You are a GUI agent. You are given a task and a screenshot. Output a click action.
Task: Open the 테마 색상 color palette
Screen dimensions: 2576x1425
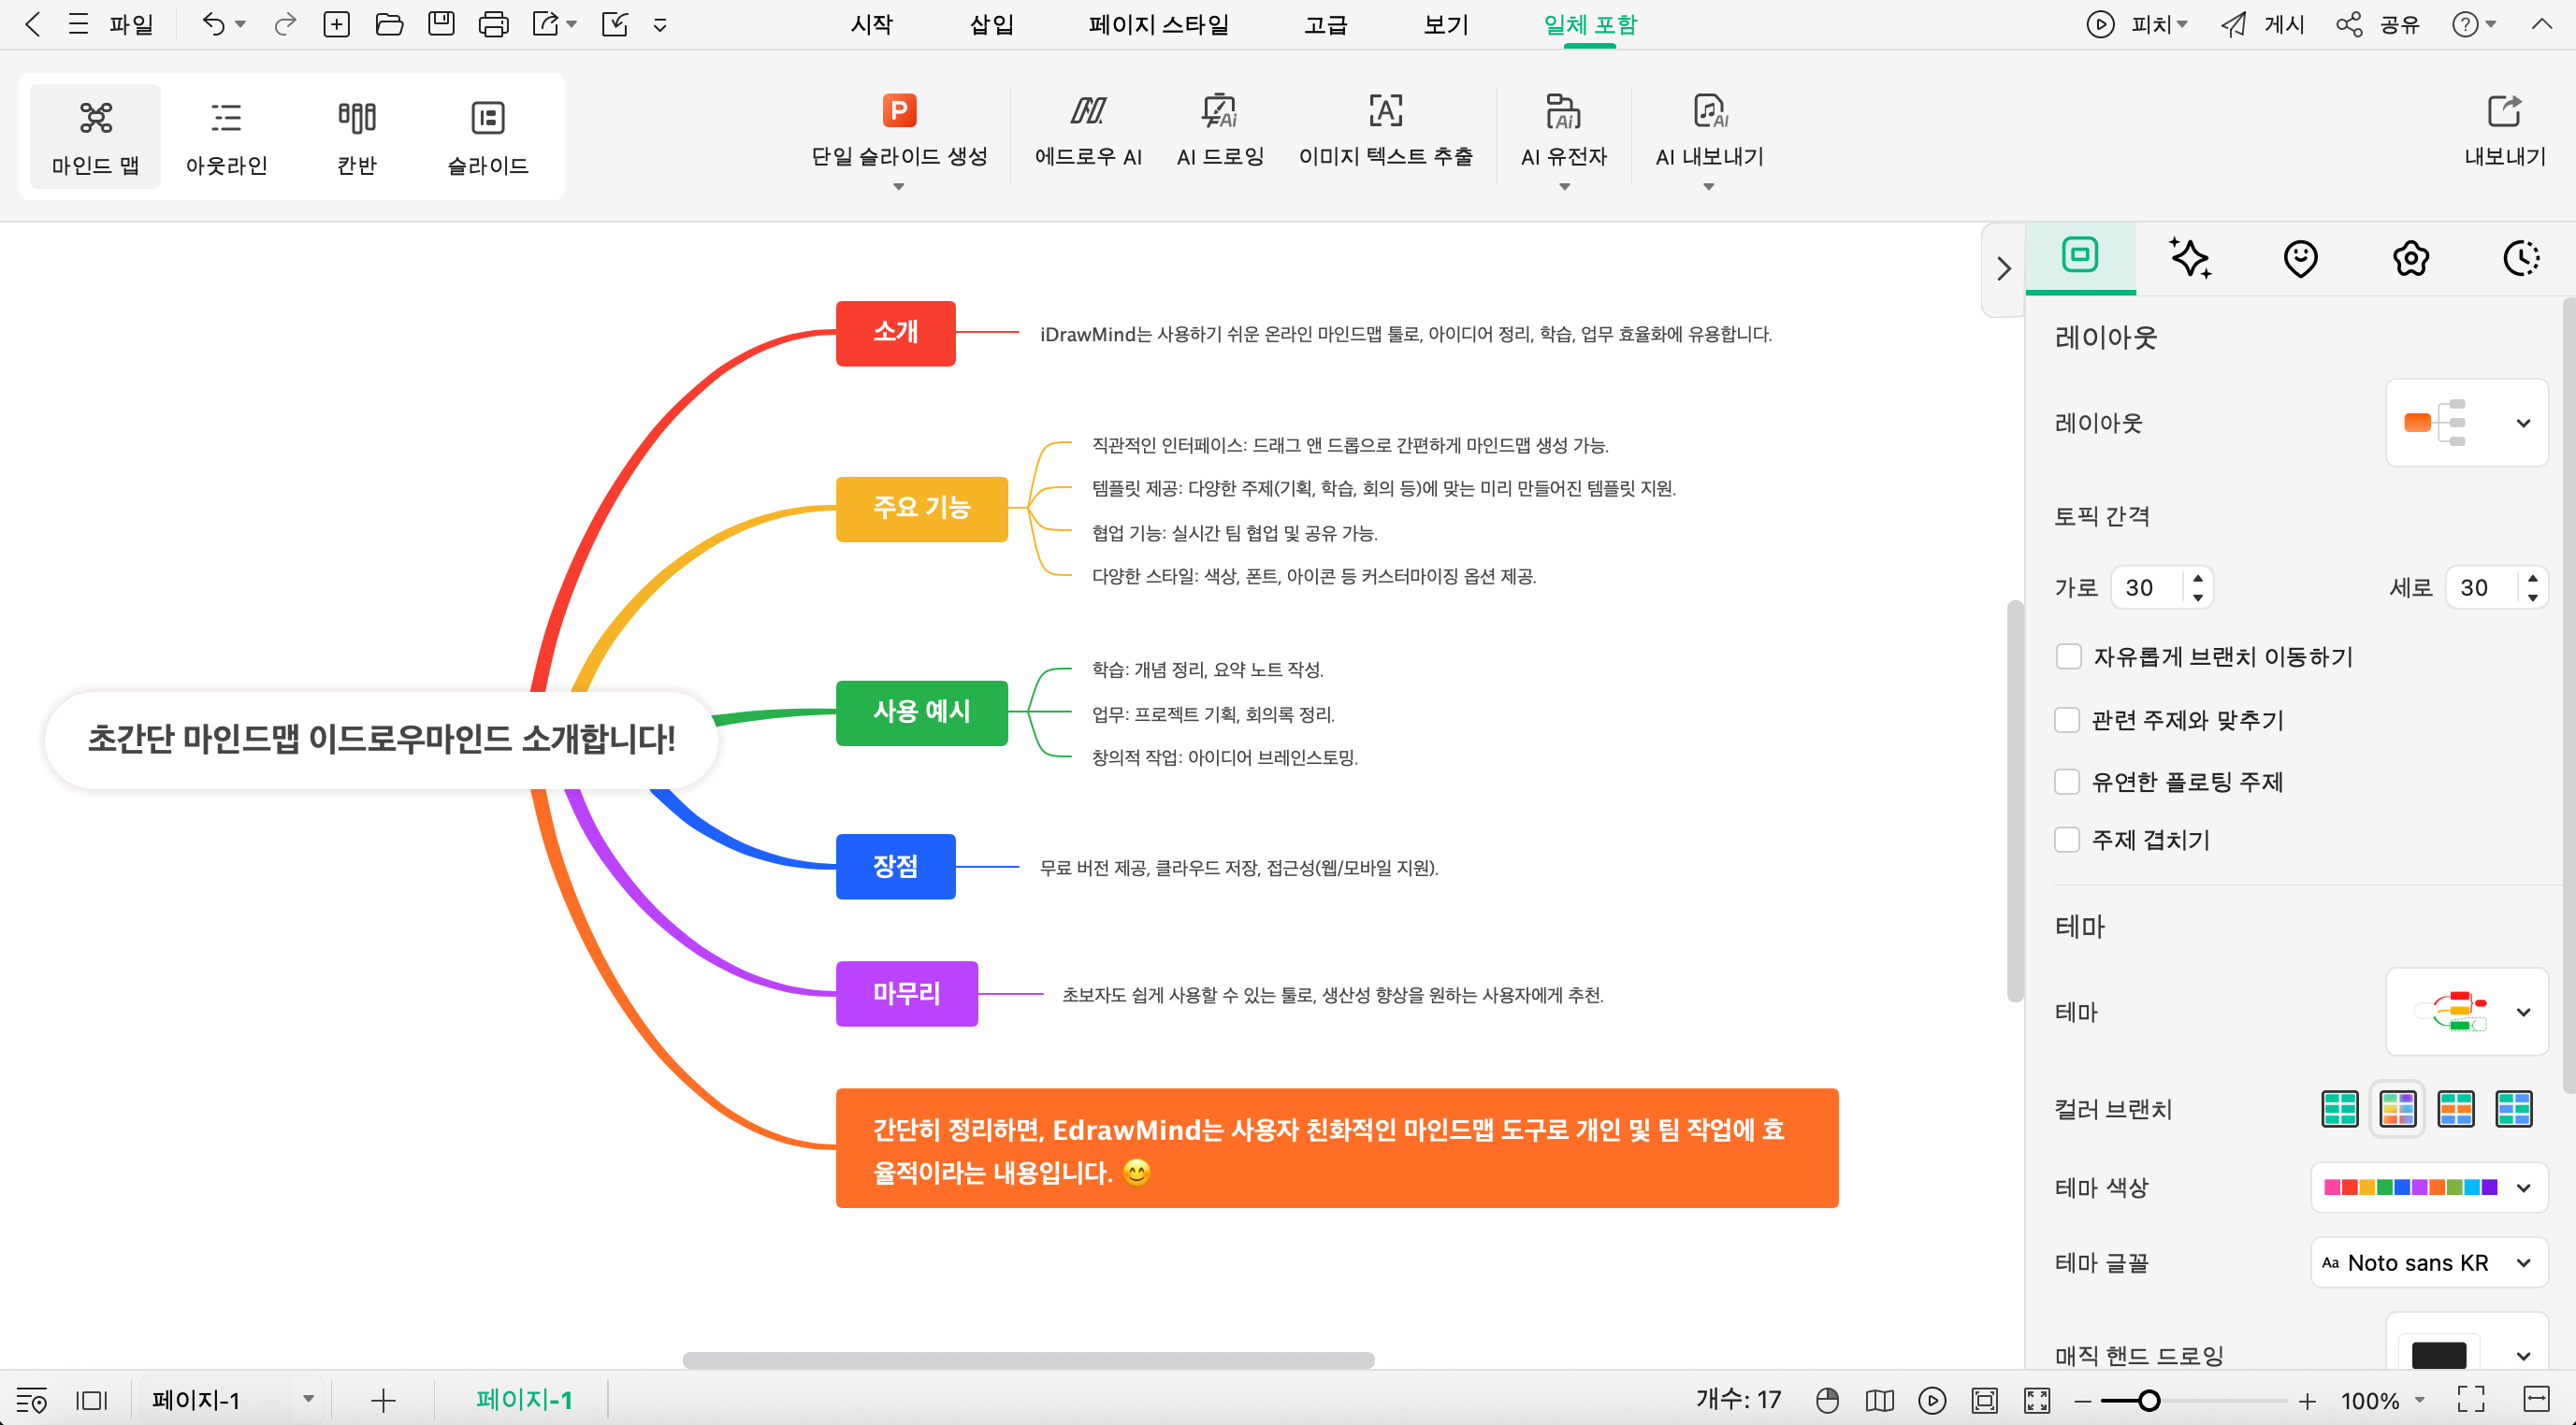(x=2428, y=1187)
